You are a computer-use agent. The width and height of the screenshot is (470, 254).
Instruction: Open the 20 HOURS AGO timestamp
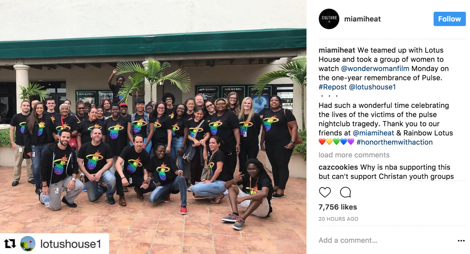click(x=338, y=219)
